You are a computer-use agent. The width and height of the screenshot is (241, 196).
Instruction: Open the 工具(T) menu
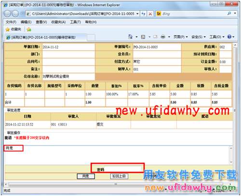click(75, 22)
